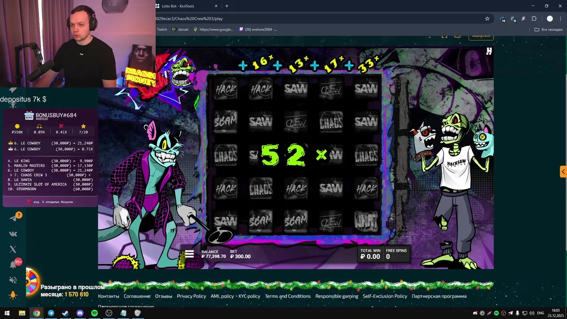567x319 pixels.
Task: Click the fullscreen icon above the game
Action: [x=444, y=36]
